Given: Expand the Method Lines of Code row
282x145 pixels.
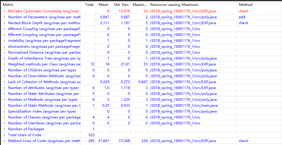Looking at the screenshot, I should tap(4, 141).
